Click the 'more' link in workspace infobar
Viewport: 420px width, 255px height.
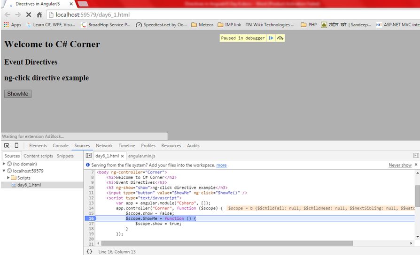(x=221, y=165)
